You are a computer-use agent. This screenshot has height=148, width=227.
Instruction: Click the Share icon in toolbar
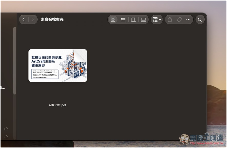[170, 19]
